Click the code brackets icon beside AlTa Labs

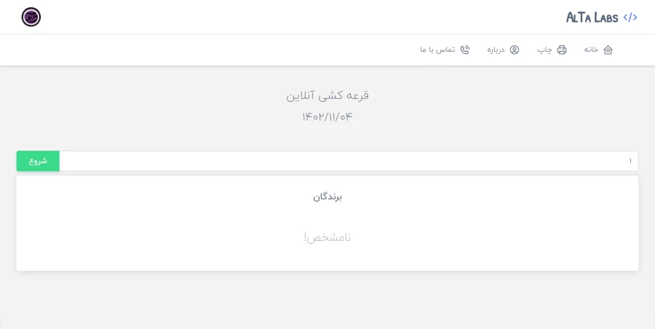pos(630,17)
